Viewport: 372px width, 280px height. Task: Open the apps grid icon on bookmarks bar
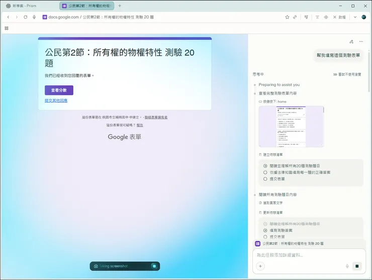7,28
